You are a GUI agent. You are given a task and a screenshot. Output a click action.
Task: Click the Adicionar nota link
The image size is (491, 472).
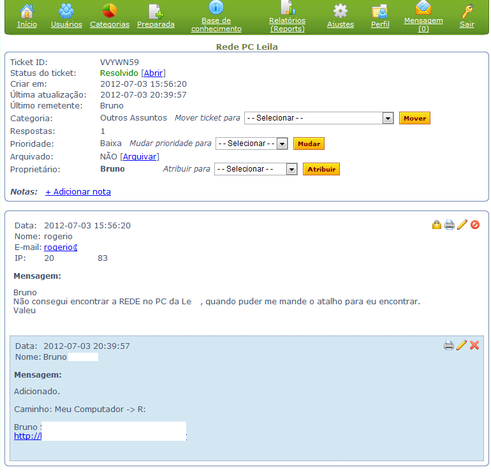(78, 191)
